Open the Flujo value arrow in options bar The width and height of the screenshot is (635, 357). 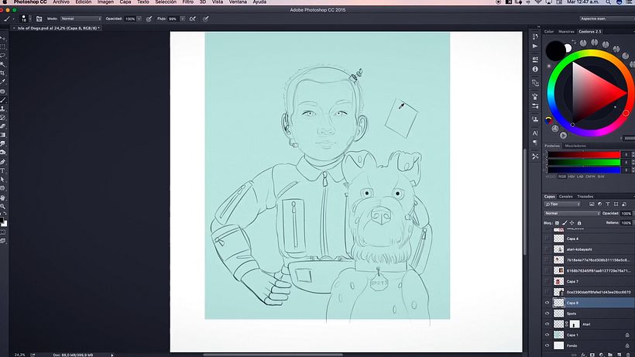[x=183, y=19]
